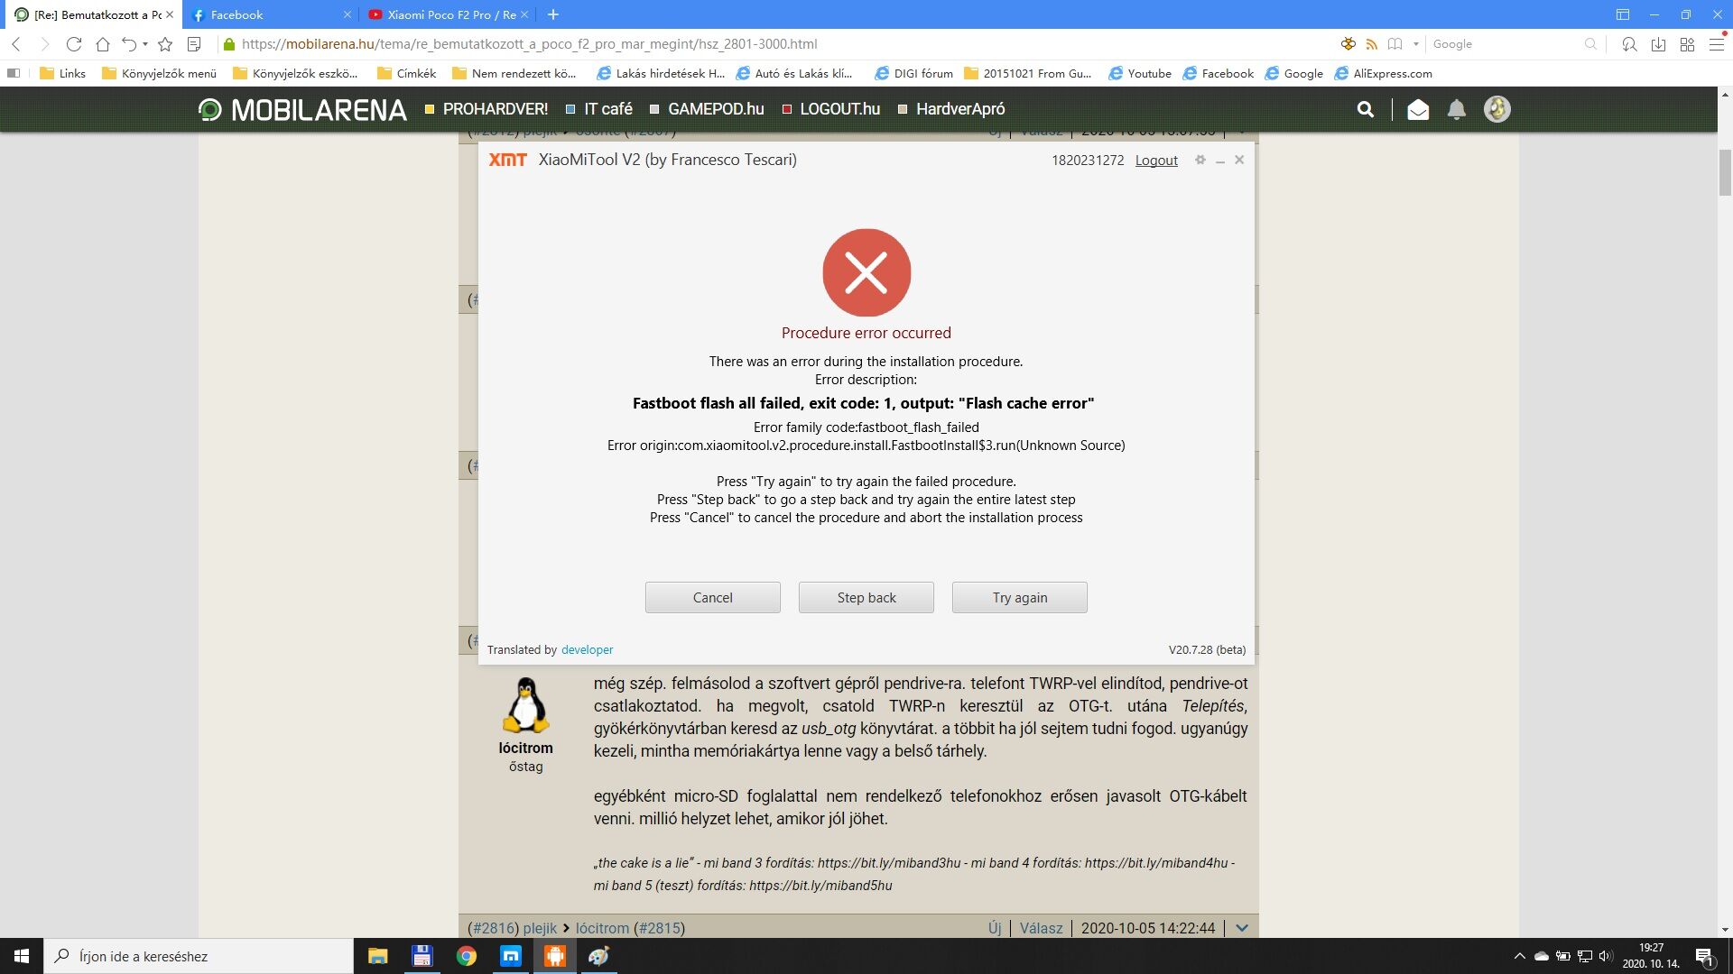Go back in browser history
Viewport: 1733px width, 974px height.
pyautogui.click(x=16, y=43)
